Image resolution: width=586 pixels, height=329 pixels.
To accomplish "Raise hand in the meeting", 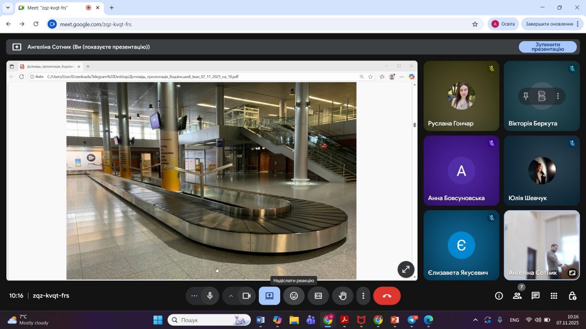I will tap(342, 296).
